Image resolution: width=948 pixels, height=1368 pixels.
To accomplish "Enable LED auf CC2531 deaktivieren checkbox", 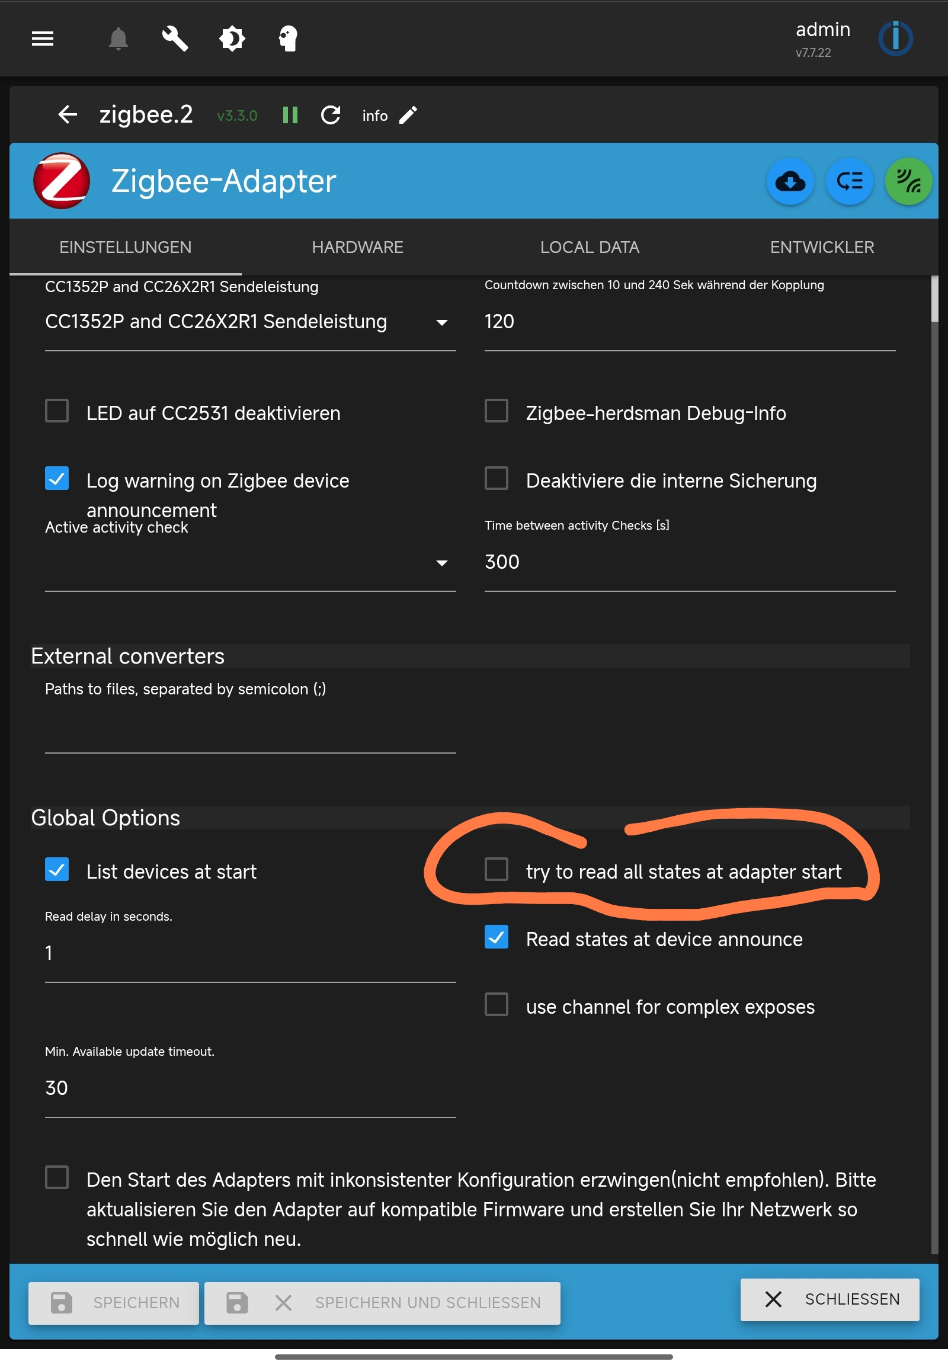I will coord(57,411).
